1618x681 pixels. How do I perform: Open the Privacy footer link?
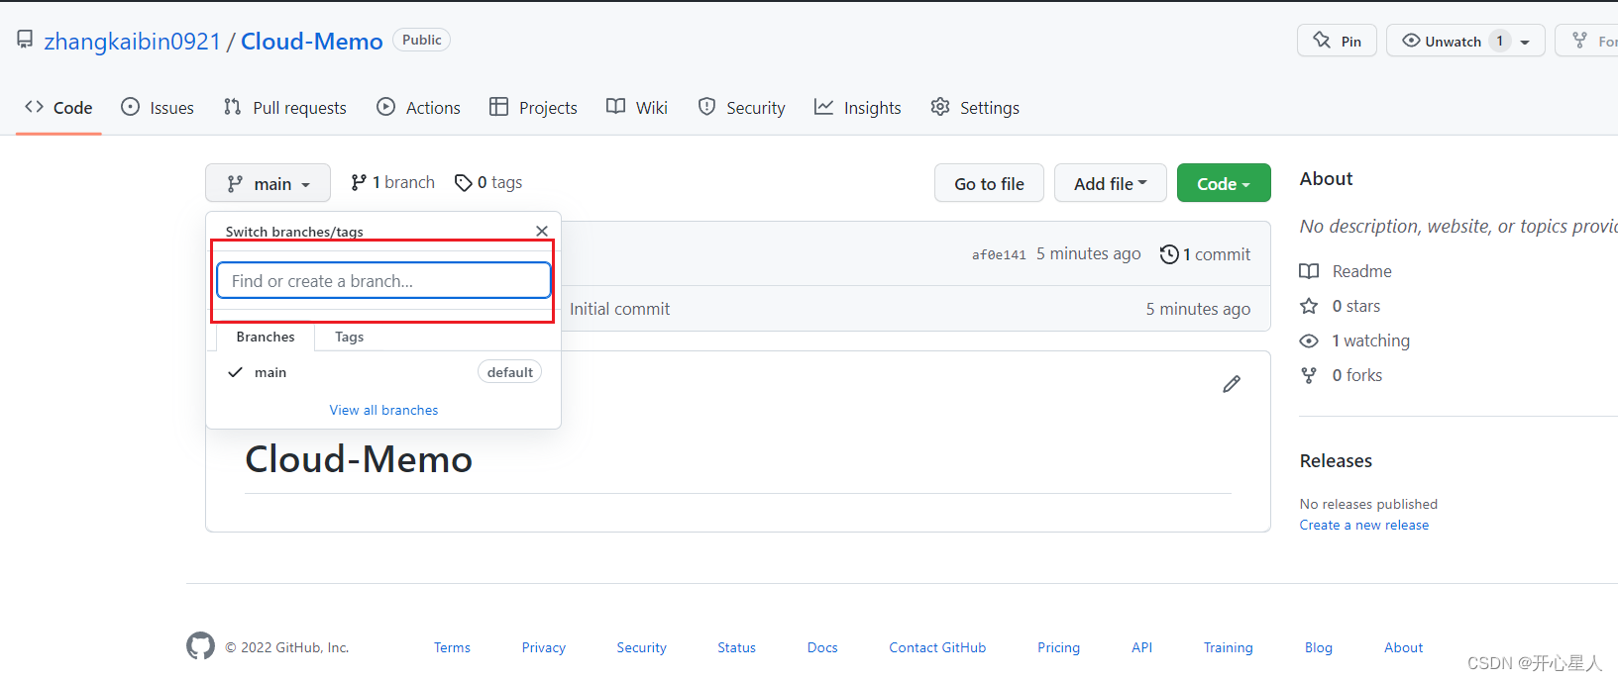[544, 647]
